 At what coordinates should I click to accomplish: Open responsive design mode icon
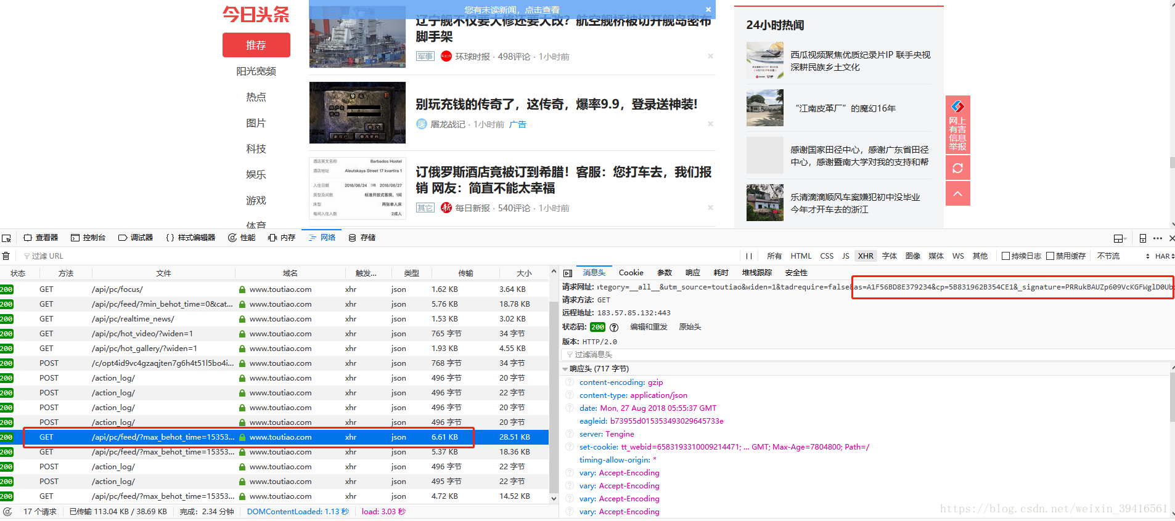[x=1142, y=238]
